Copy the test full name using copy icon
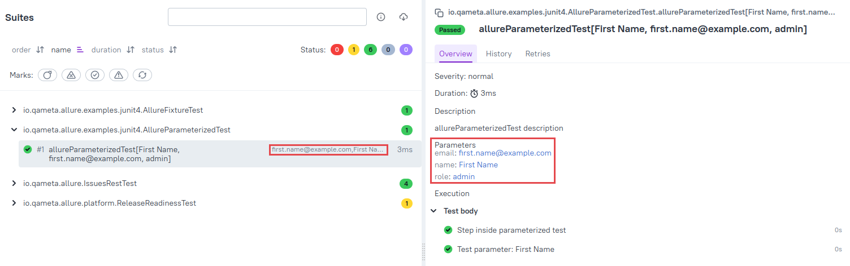The height and width of the screenshot is (266, 850). [439, 12]
